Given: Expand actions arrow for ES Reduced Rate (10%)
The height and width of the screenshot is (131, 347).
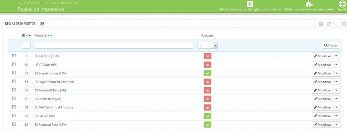Looking at the screenshot, I should [337, 125].
